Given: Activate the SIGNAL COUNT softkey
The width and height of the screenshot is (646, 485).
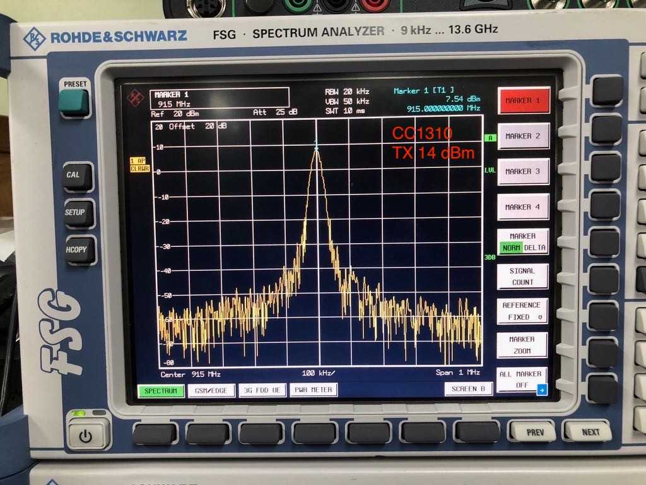Looking at the screenshot, I should 522,277.
